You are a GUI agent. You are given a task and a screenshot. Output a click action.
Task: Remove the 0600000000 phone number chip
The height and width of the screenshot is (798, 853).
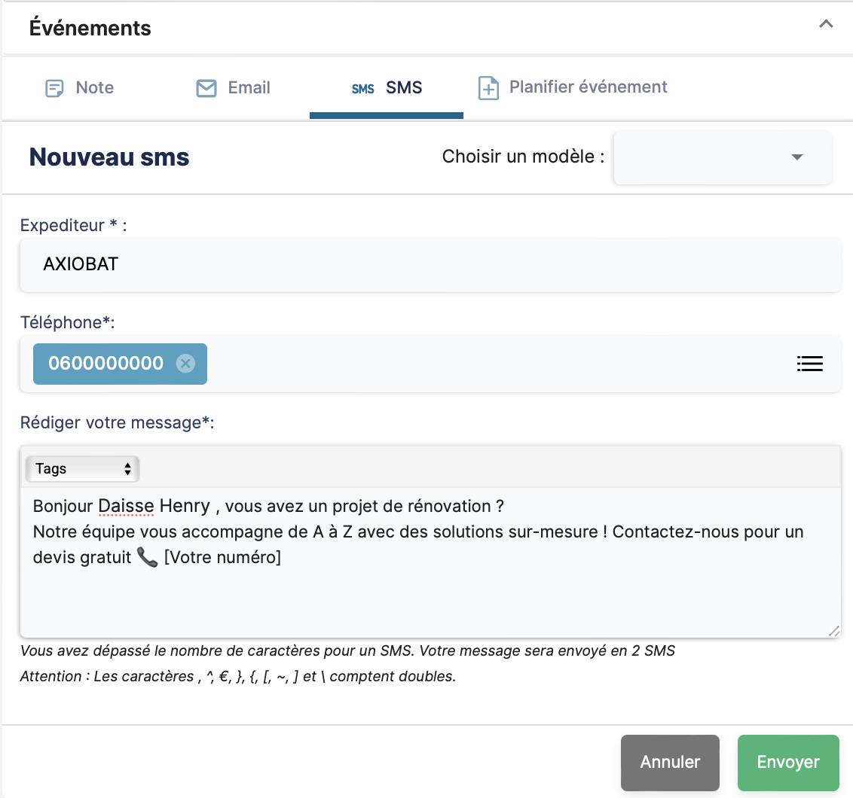(x=185, y=364)
